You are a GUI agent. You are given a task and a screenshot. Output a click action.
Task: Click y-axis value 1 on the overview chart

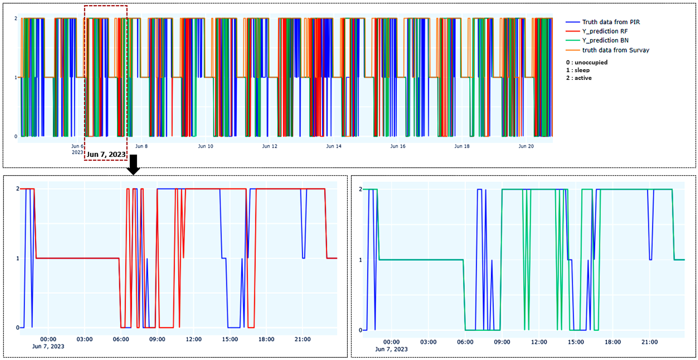(x=16, y=78)
